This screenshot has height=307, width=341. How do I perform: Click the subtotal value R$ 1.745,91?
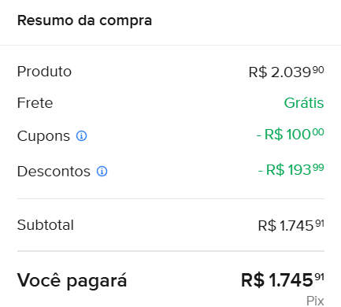(291, 225)
